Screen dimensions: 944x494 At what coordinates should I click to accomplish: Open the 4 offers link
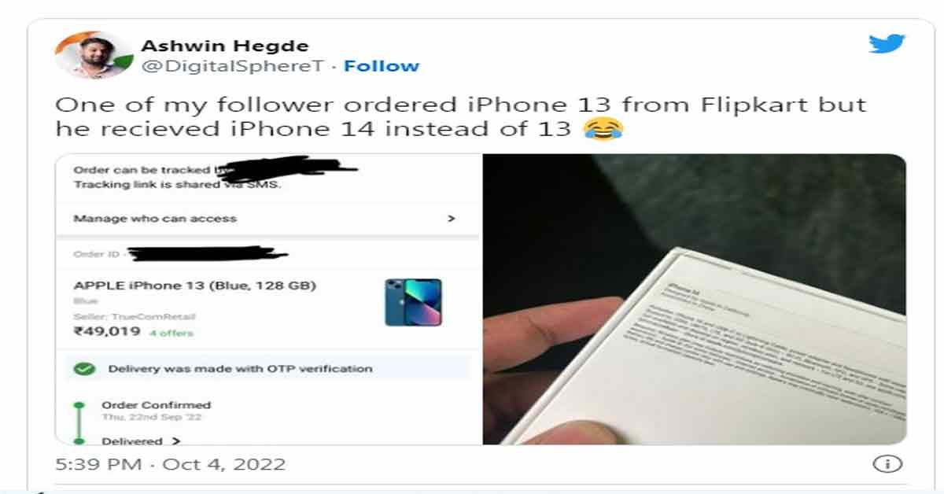tap(171, 333)
